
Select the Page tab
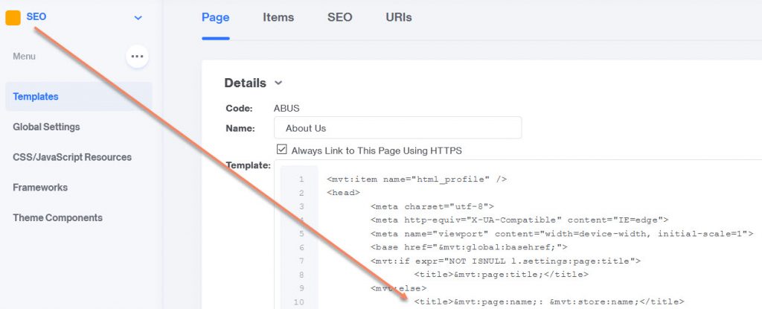click(215, 18)
